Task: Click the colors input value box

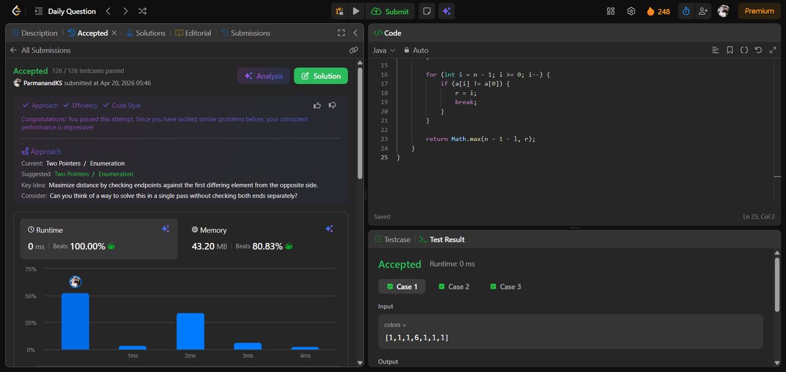Action: (571, 331)
